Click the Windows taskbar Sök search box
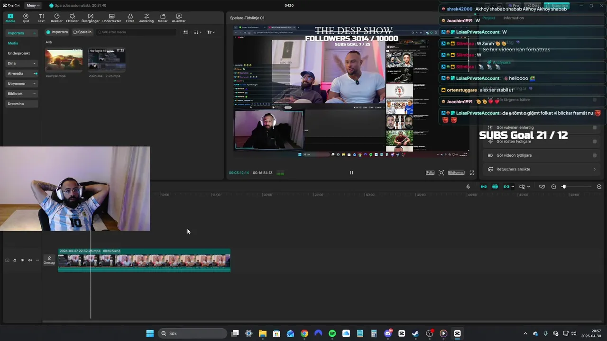The width and height of the screenshot is (607, 341). 192,333
